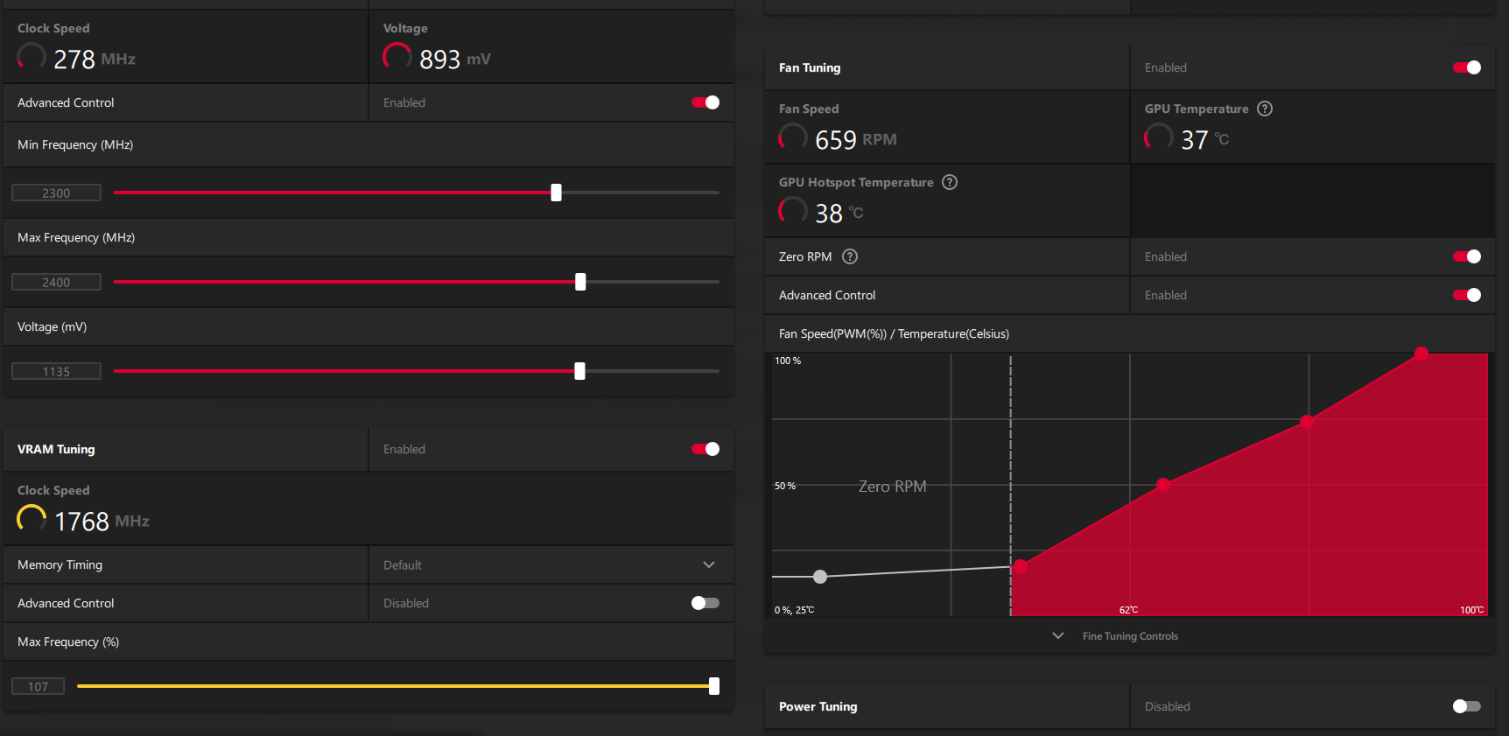The height and width of the screenshot is (736, 1509).
Task: Click the Max Frequency (MHz) slider handle
Action: tap(580, 282)
